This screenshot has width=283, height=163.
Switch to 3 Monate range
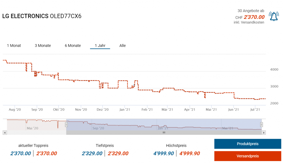[43, 46]
